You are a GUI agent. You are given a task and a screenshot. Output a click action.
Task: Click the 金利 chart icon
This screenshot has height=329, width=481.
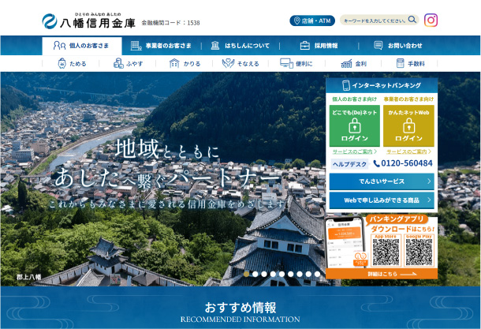point(345,63)
